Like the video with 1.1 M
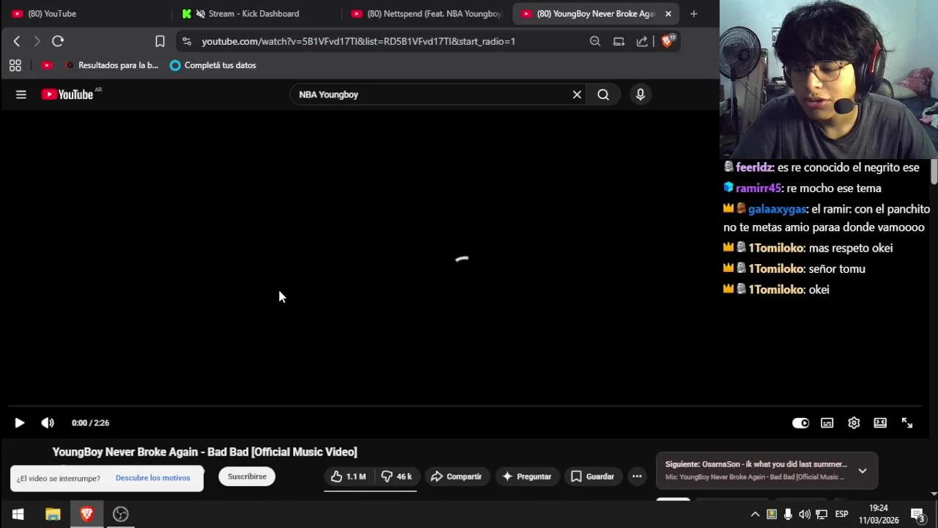Screen dimensions: 938x528 click(349, 477)
